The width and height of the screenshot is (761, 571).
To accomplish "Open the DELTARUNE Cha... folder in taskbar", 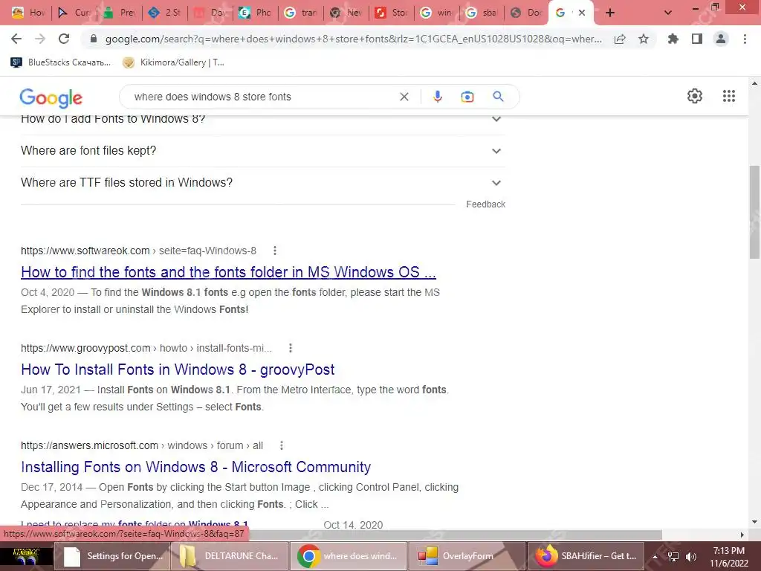I will [x=230, y=556].
